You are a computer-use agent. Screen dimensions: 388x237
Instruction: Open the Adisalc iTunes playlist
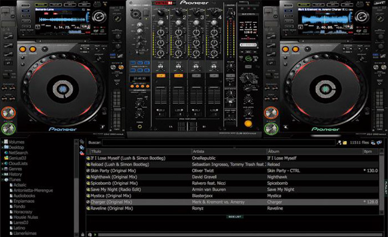pos(20,185)
